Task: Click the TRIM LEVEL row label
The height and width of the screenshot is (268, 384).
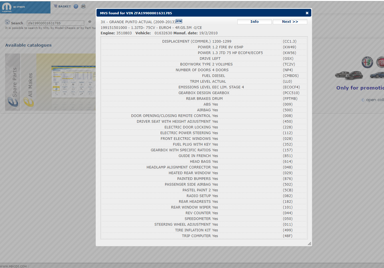Action: pyautogui.click(x=200, y=82)
